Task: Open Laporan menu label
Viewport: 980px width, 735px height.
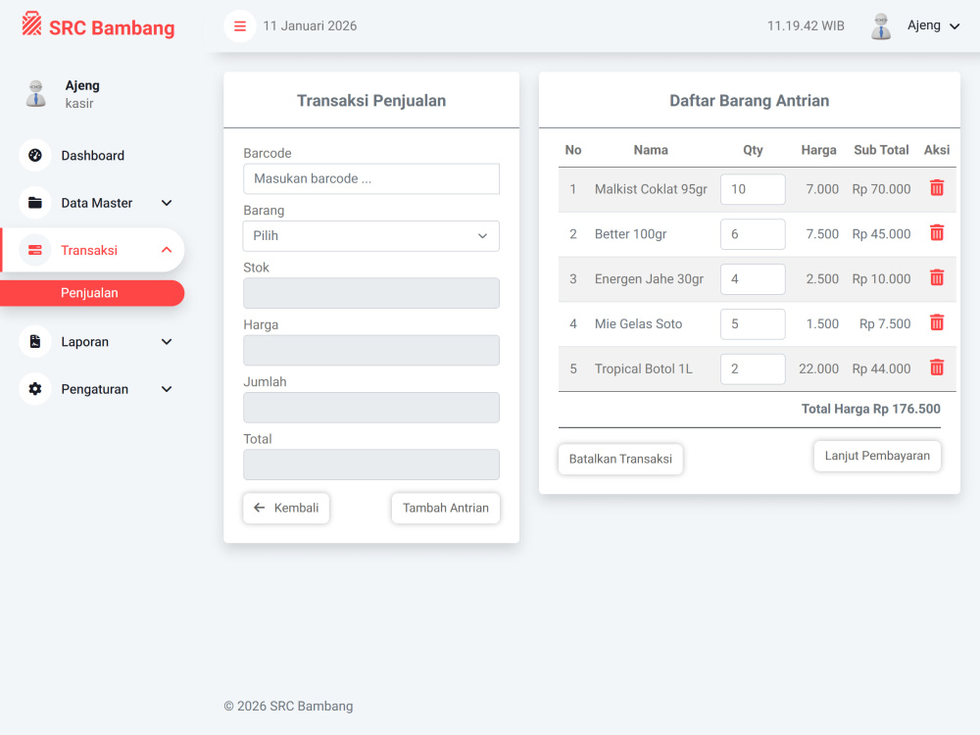Action: (x=85, y=342)
